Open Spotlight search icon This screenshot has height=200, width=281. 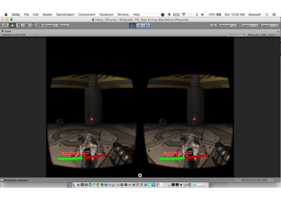click(x=267, y=15)
